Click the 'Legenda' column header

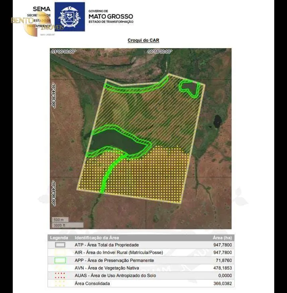tap(59, 238)
